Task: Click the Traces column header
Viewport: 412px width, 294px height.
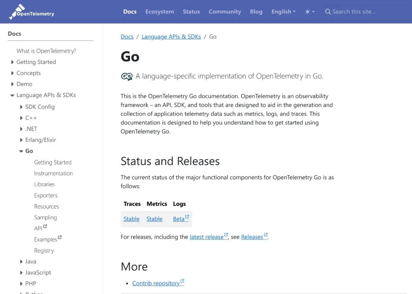Action: click(x=132, y=204)
